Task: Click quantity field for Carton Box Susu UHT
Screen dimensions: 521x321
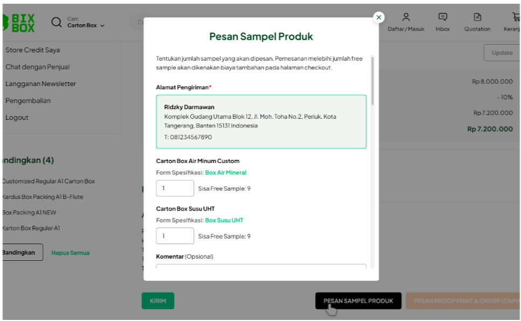Action: pos(175,236)
